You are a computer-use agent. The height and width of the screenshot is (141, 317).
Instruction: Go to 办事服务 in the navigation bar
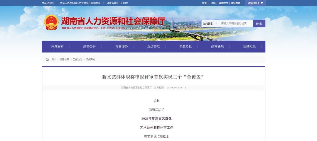(122, 47)
